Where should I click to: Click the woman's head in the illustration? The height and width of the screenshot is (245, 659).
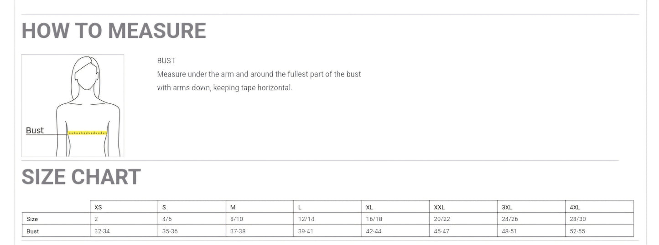88,76
